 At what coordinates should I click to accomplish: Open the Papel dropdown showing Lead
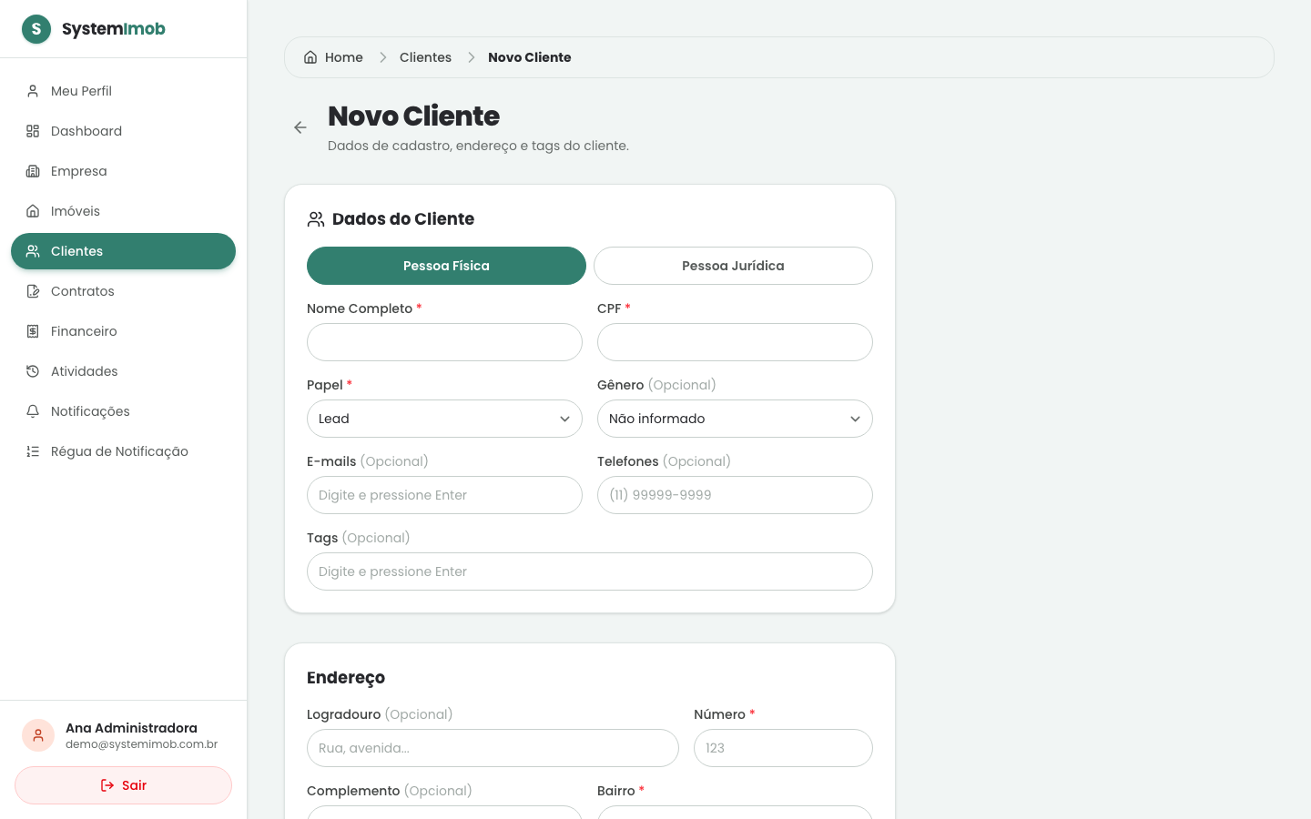tap(444, 419)
